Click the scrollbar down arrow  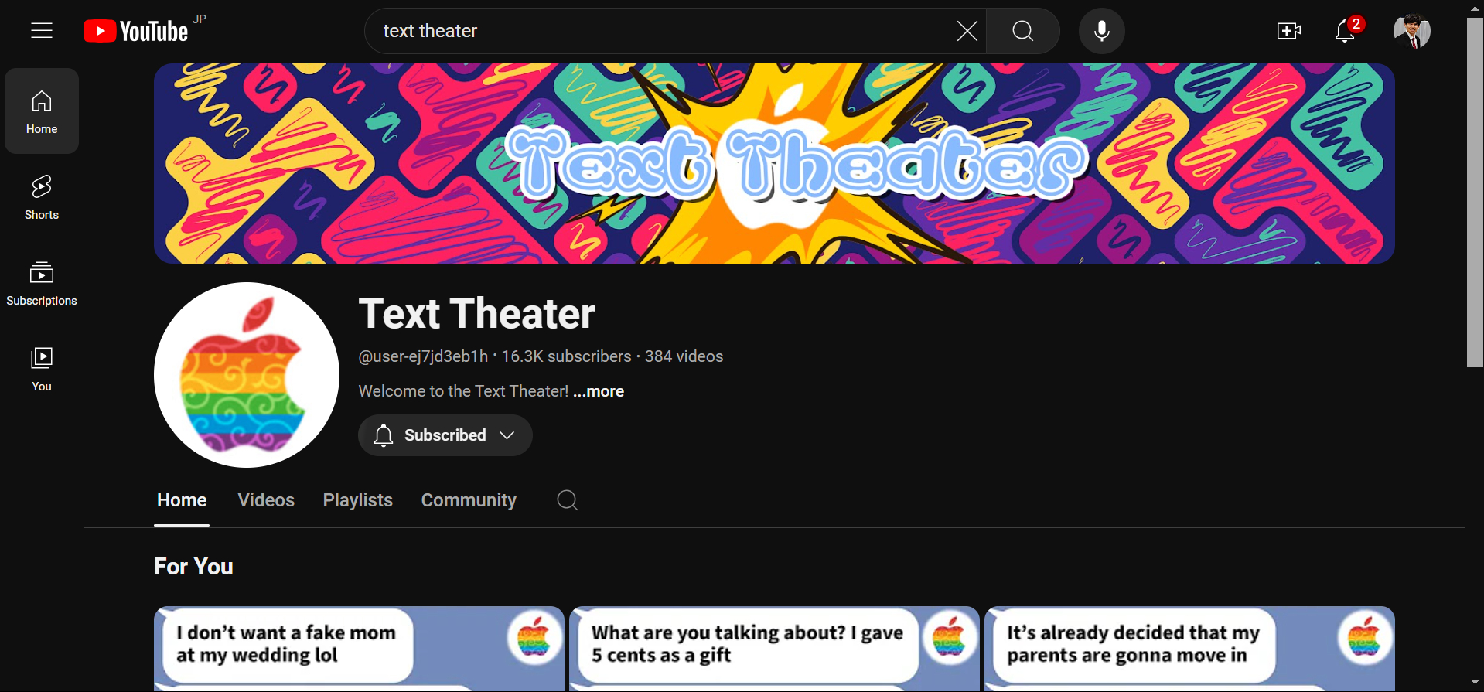tap(1475, 683)
